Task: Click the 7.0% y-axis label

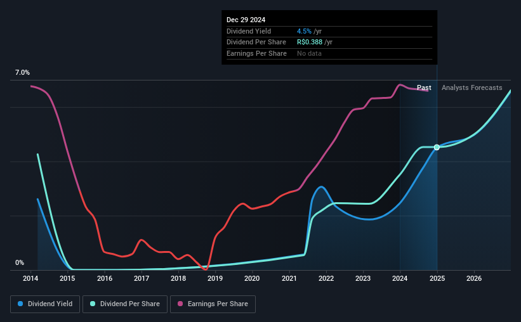Action: 22,73
